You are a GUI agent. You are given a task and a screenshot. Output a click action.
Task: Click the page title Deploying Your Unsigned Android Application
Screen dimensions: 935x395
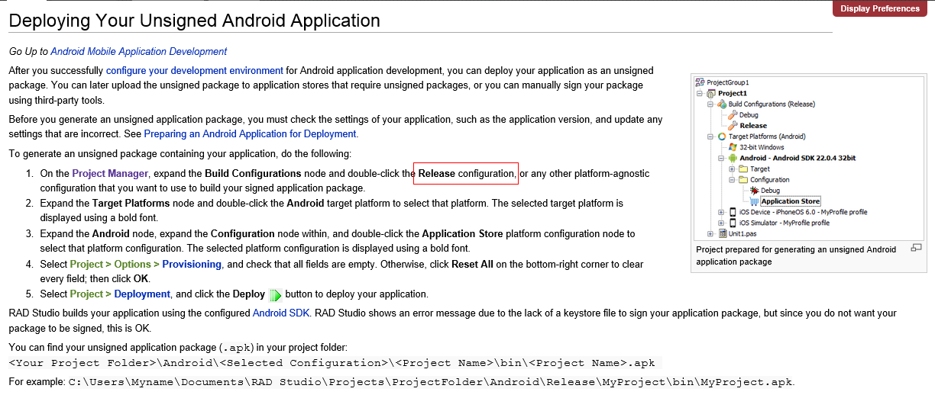click(x=195, y=21)
